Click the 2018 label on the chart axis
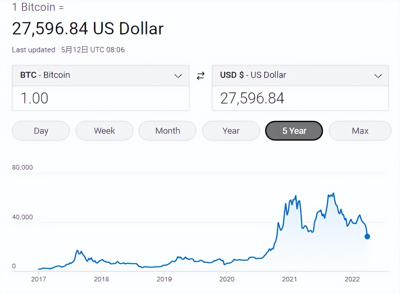This screenshot has width=400, height=294. click(101, 279)
